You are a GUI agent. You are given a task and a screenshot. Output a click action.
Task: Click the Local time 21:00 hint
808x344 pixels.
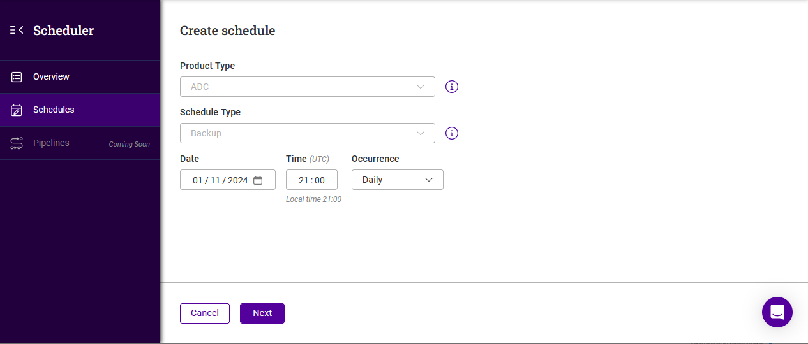click(x=313, y=199)
